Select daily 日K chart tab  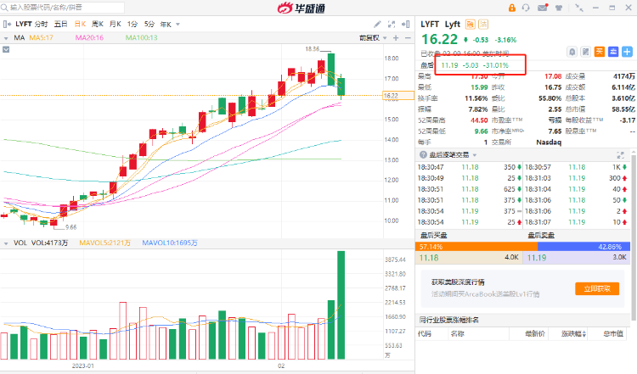(80, 25)
